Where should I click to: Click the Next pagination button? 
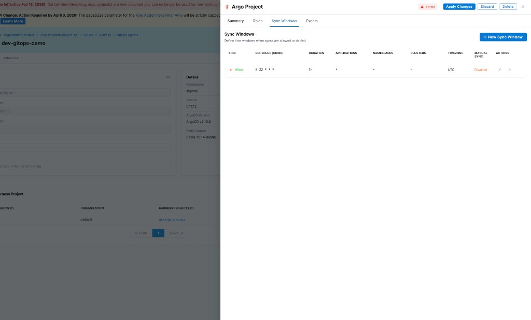coord(176,233)
